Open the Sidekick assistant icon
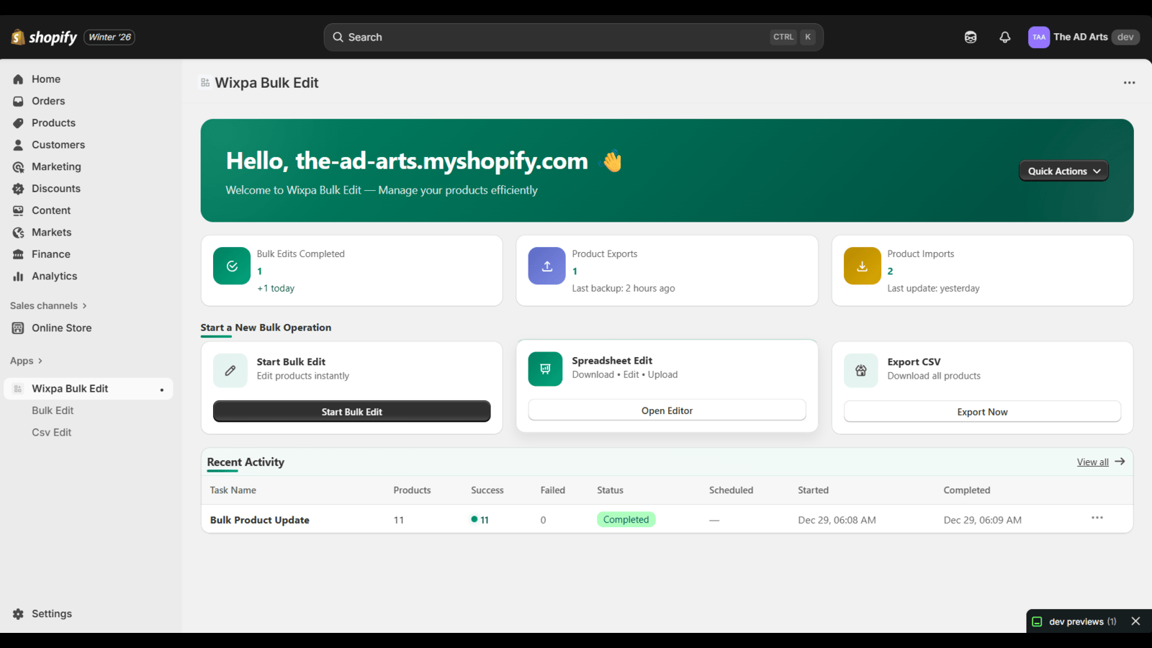 click(x=971, y=37)
